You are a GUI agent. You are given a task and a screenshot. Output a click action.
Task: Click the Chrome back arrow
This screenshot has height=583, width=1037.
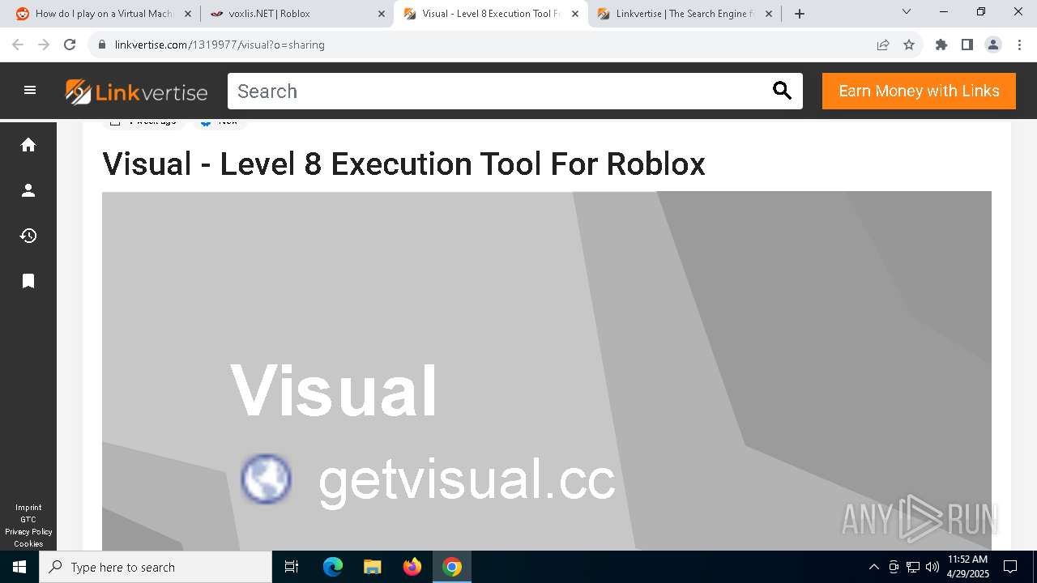pyautogui.click(x=18, y=45)
